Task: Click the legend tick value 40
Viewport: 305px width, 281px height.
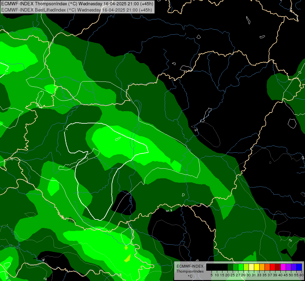Action: pyautogui.click(x=280, y=275)
